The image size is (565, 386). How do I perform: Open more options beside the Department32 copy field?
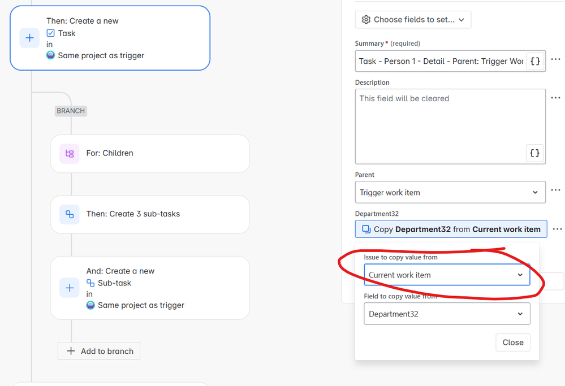pos(557,229)
